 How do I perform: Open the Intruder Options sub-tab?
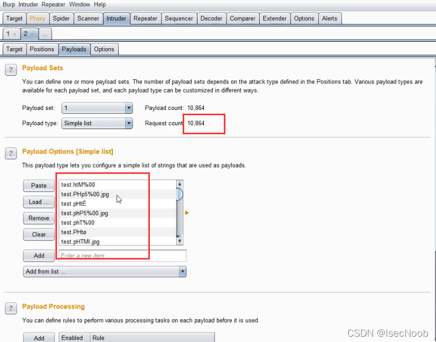104,49
